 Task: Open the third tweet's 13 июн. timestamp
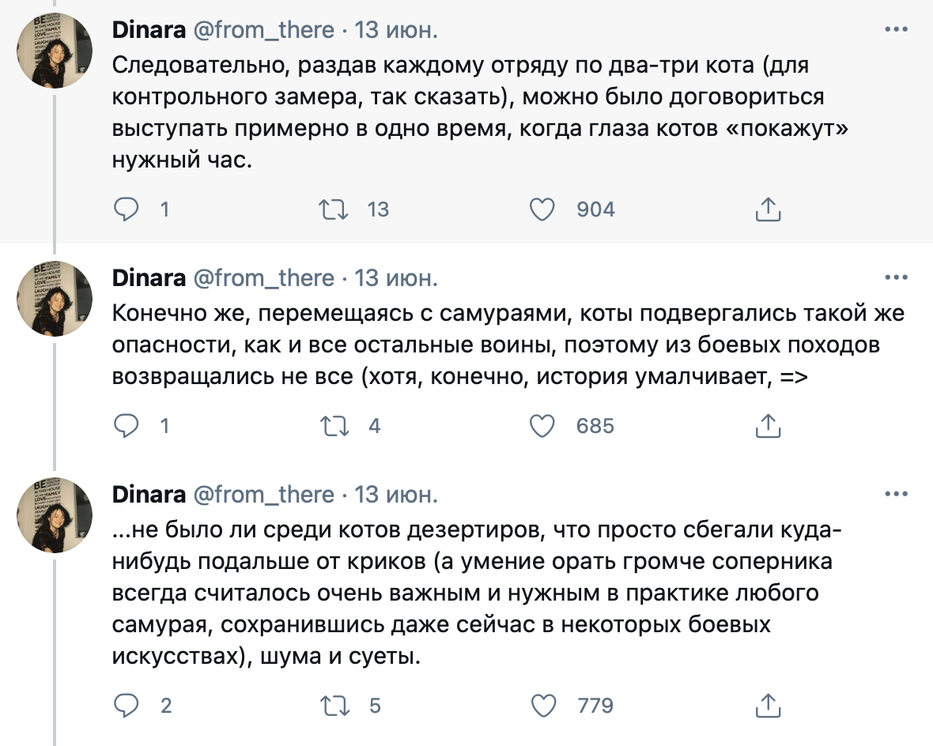point(396,495)
